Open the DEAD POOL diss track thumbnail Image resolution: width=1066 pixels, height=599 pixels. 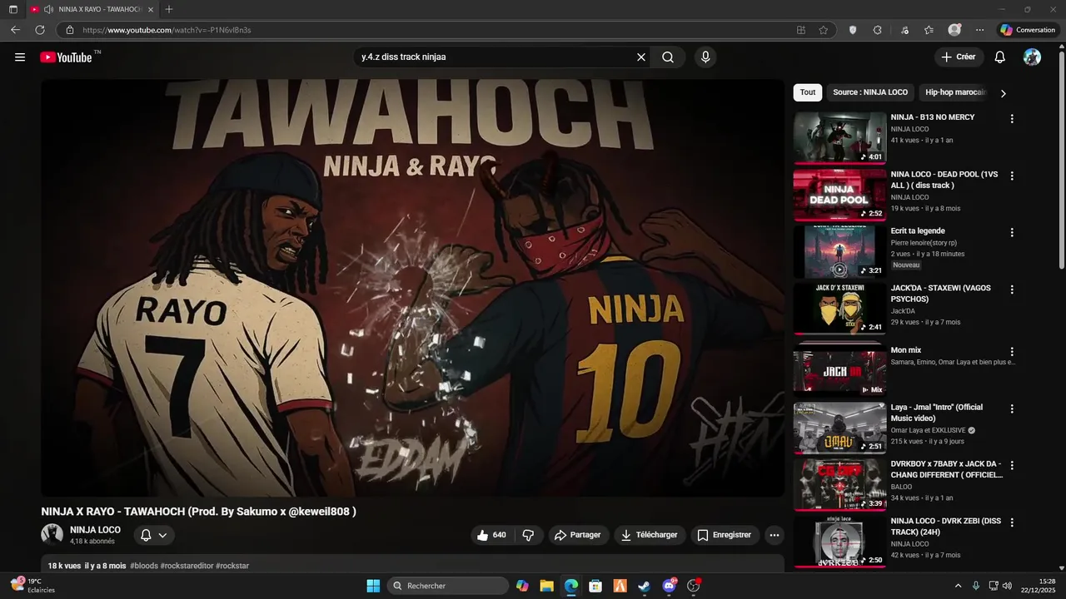(839, 195)
